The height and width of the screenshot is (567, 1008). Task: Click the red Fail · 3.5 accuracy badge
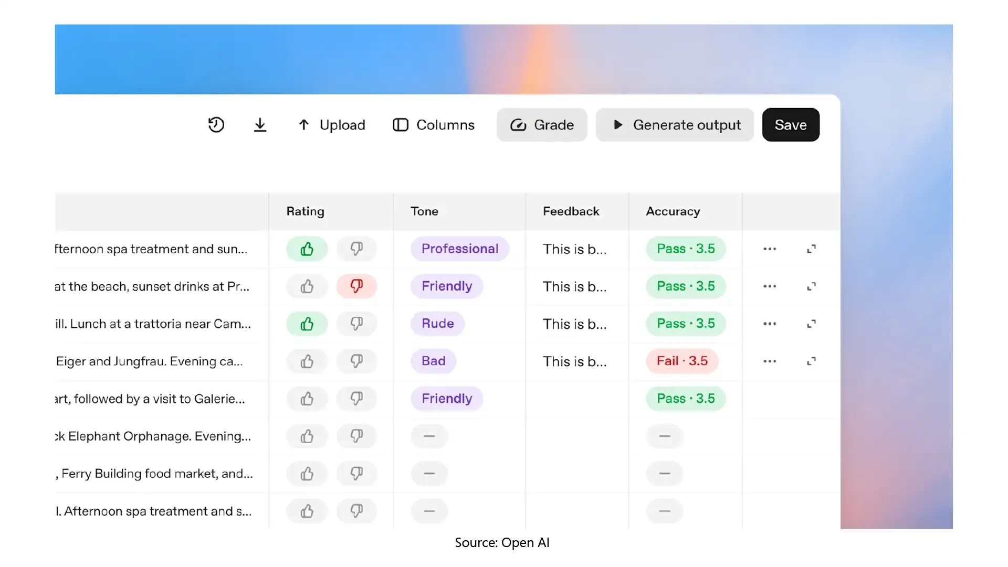[682, 361]
